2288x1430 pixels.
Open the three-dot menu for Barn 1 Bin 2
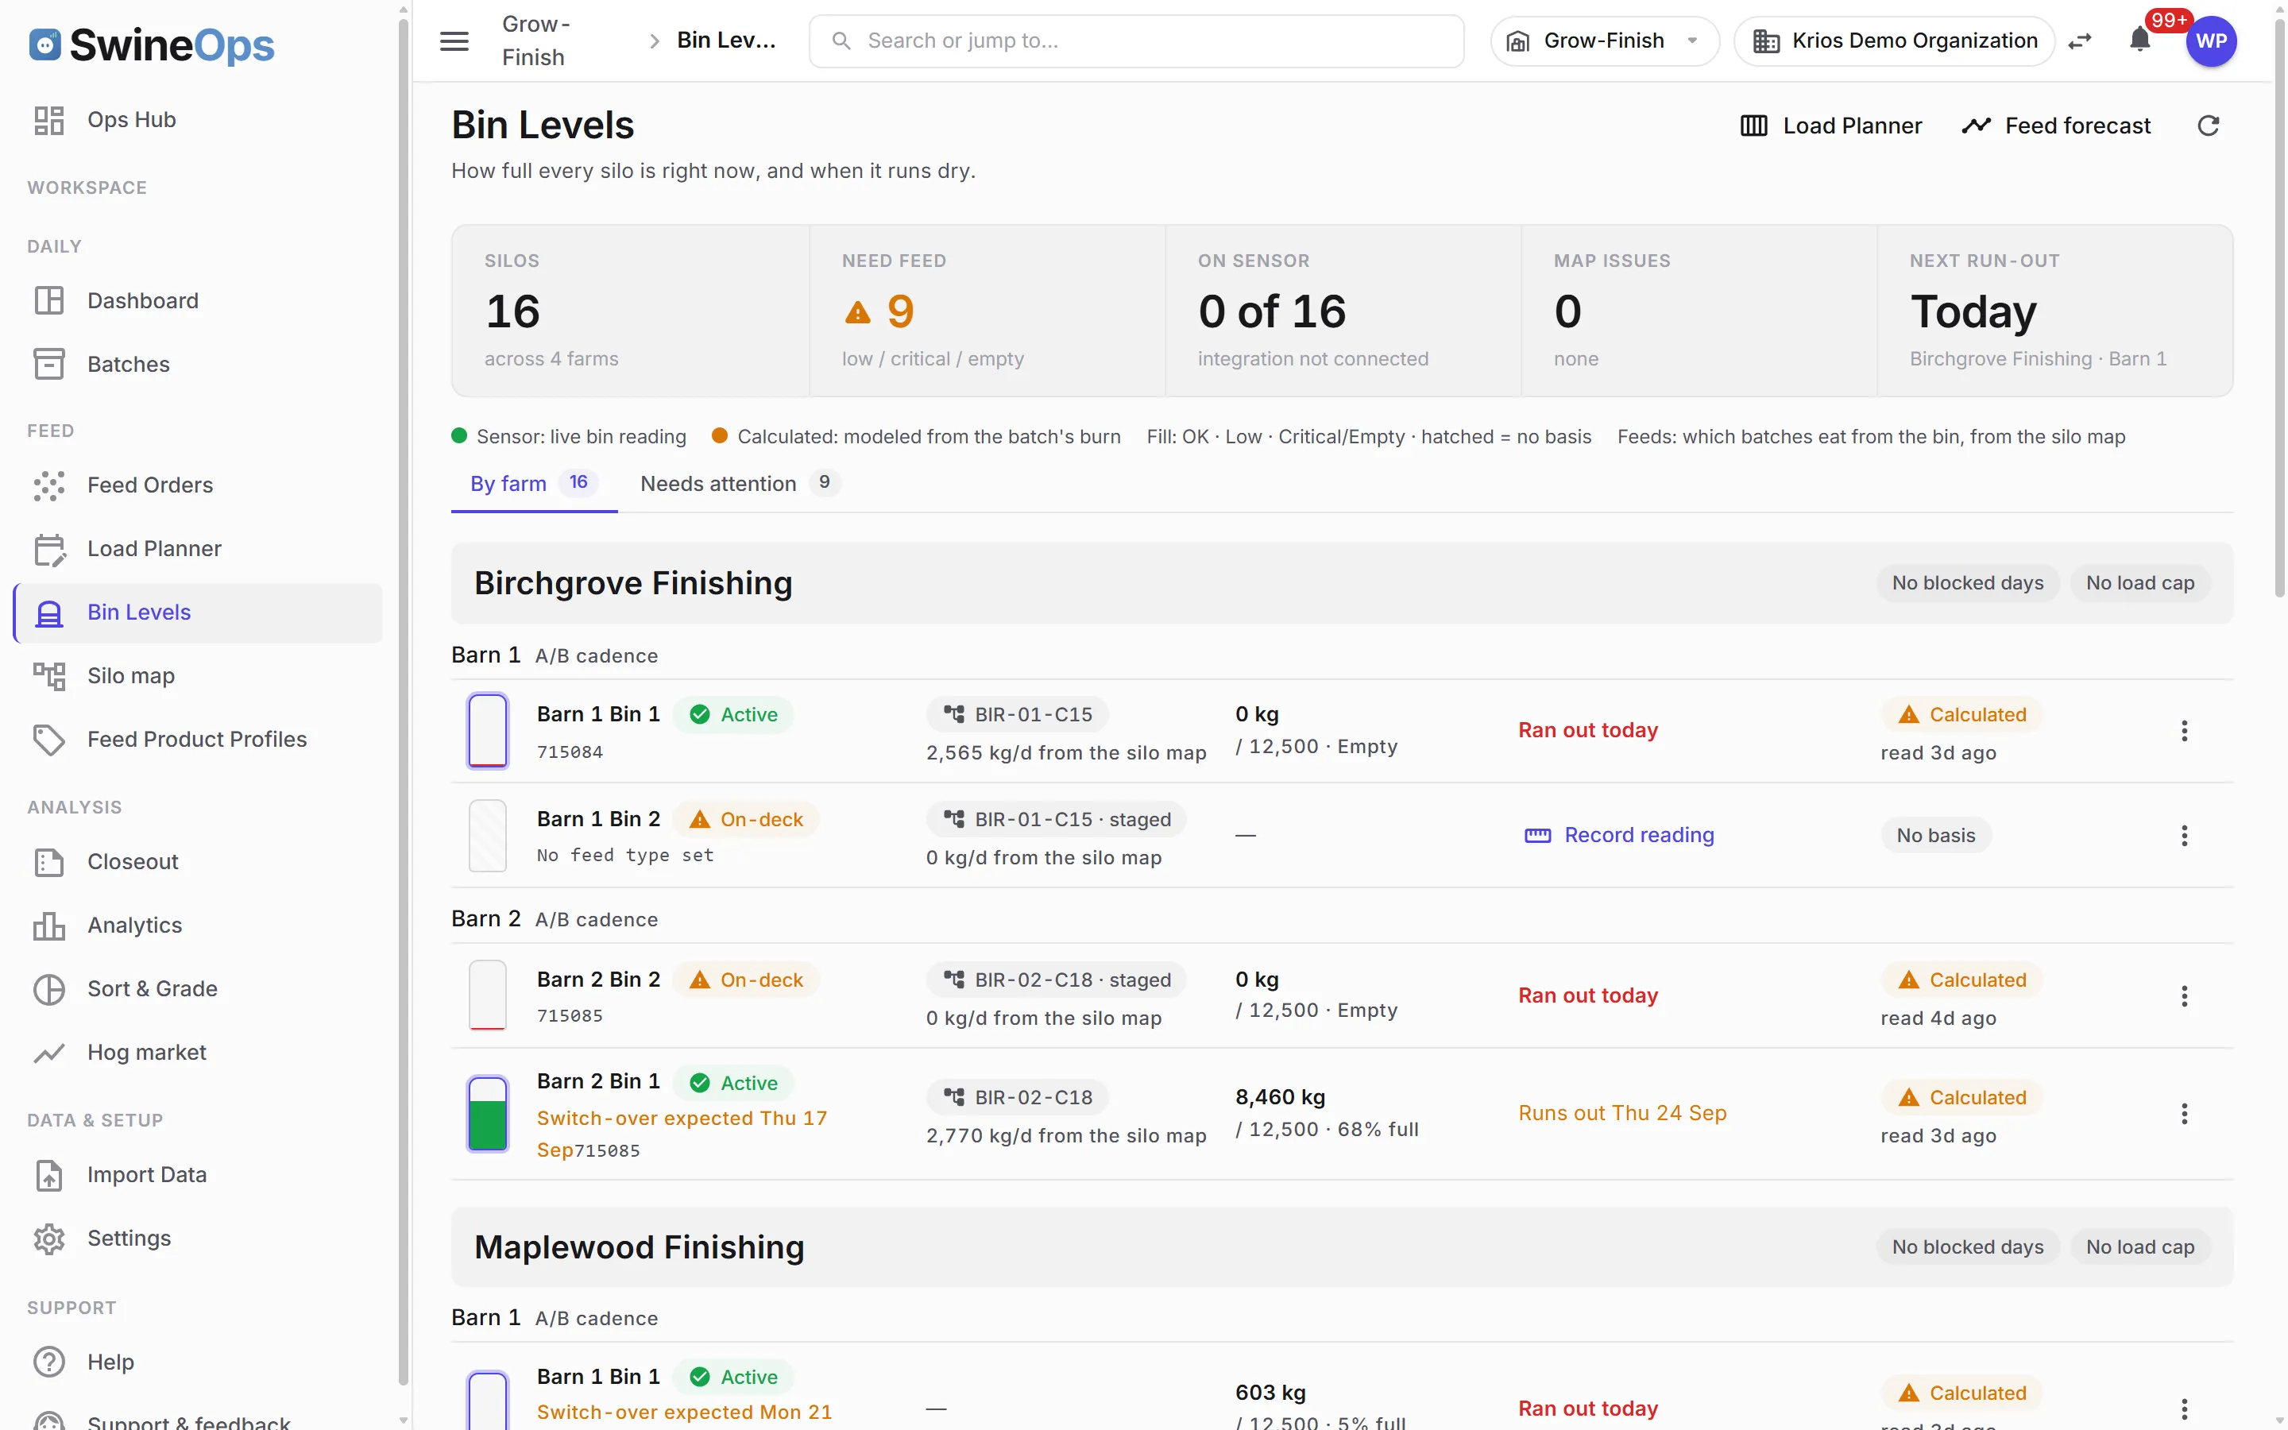(2184, 835)
